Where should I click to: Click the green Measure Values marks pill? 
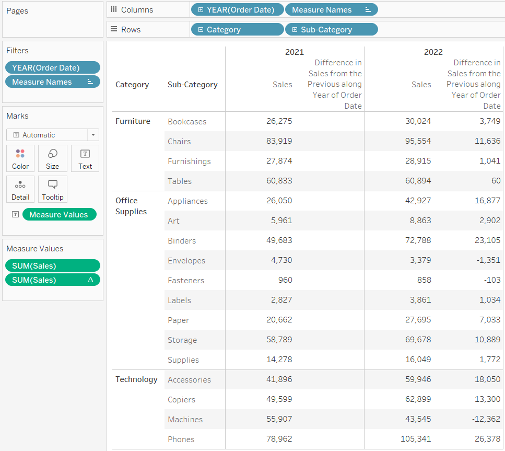coord(59,214)
